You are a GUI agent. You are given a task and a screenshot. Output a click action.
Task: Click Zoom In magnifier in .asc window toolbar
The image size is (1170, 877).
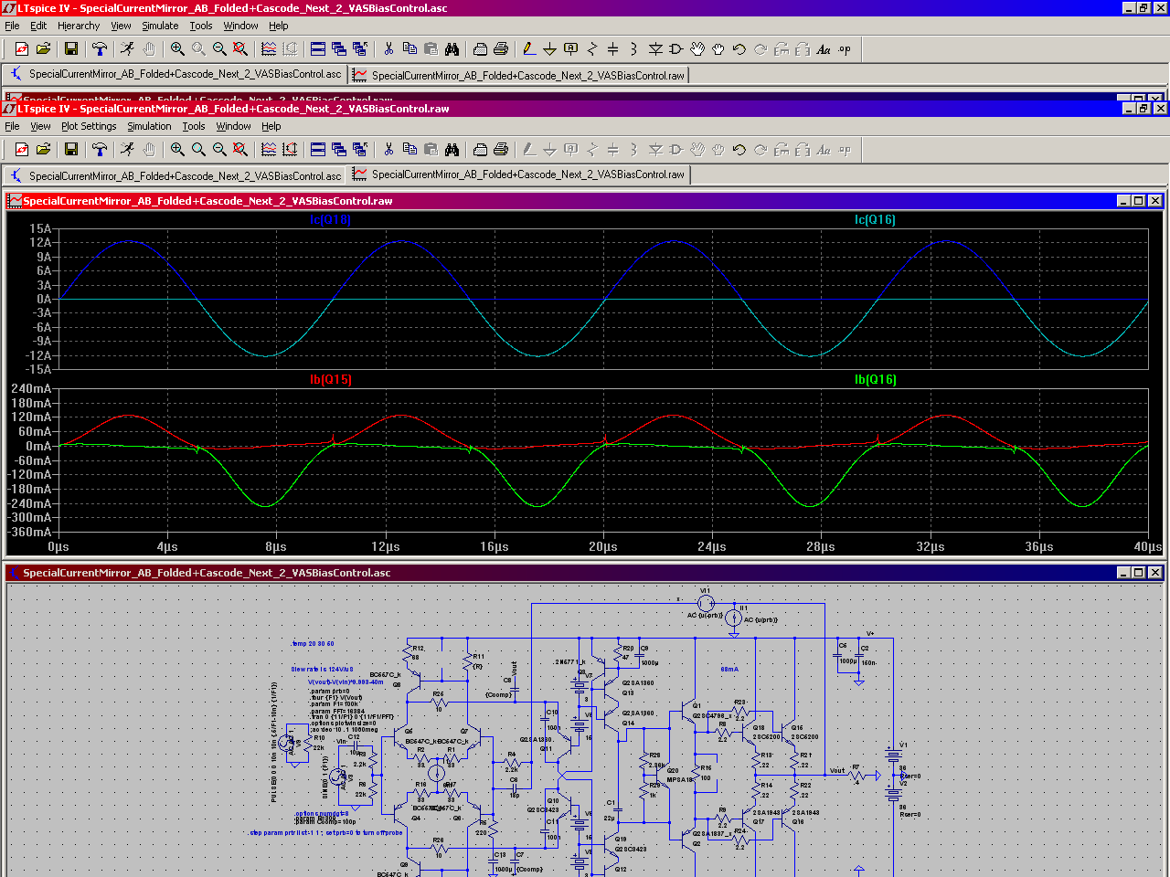click(177, 49)
